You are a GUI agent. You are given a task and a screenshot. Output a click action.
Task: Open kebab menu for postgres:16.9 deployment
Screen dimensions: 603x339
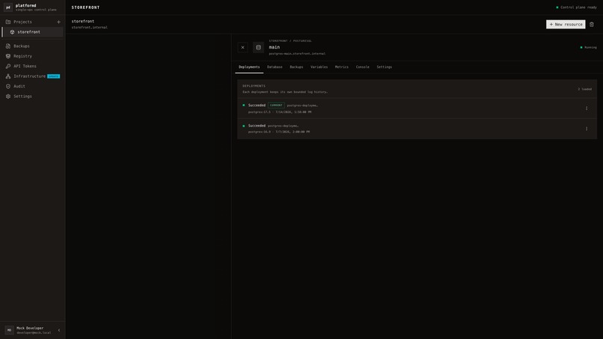click(x=587, y=129)
